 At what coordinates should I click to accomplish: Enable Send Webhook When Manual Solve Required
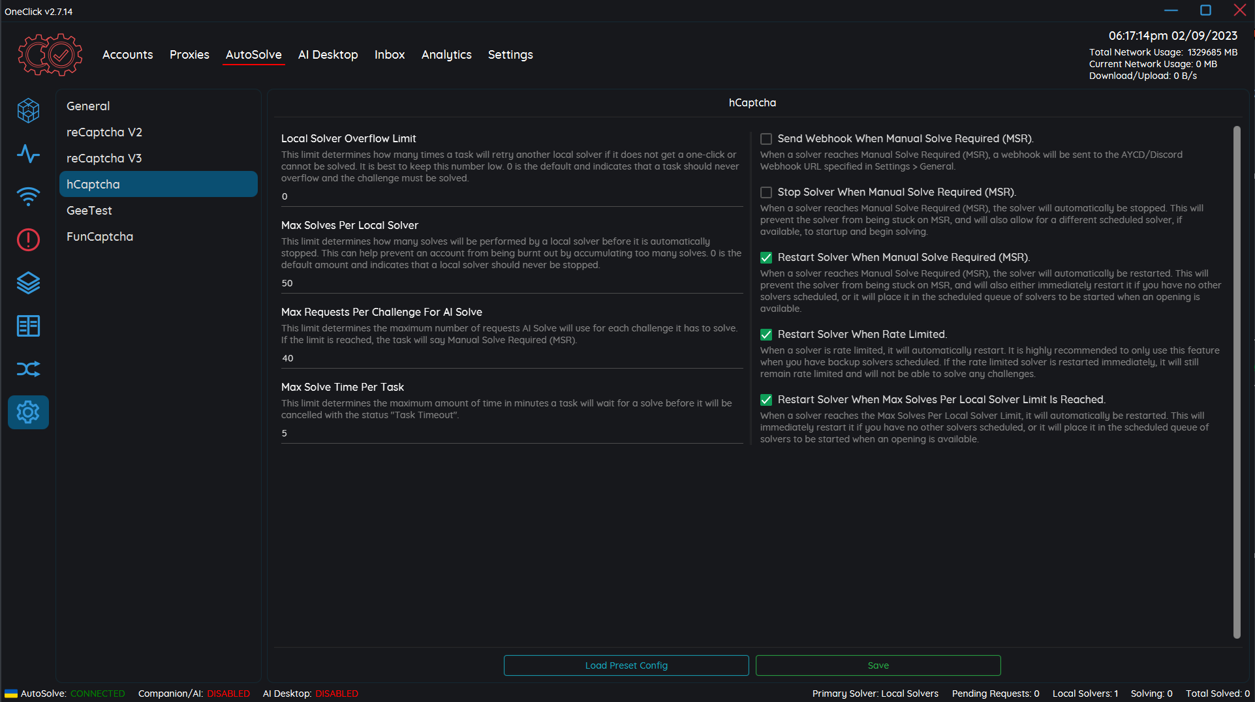pyautogui.click(x=766, y=138)
